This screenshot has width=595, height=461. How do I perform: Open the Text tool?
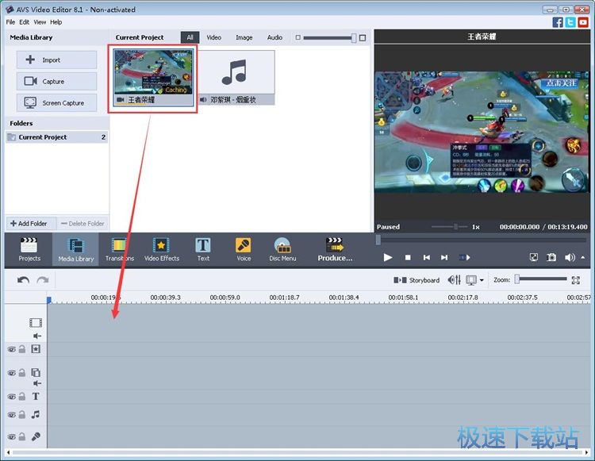(203, 249)
